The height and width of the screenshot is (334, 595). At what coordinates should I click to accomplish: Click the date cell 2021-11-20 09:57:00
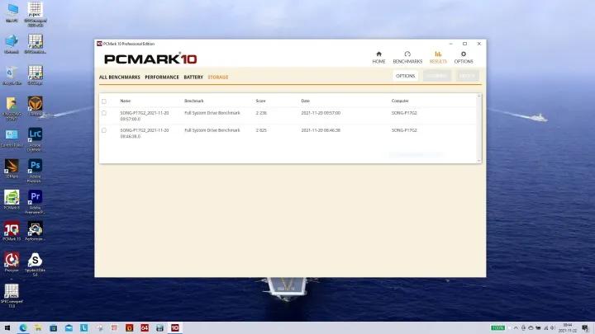pos(321,113)
